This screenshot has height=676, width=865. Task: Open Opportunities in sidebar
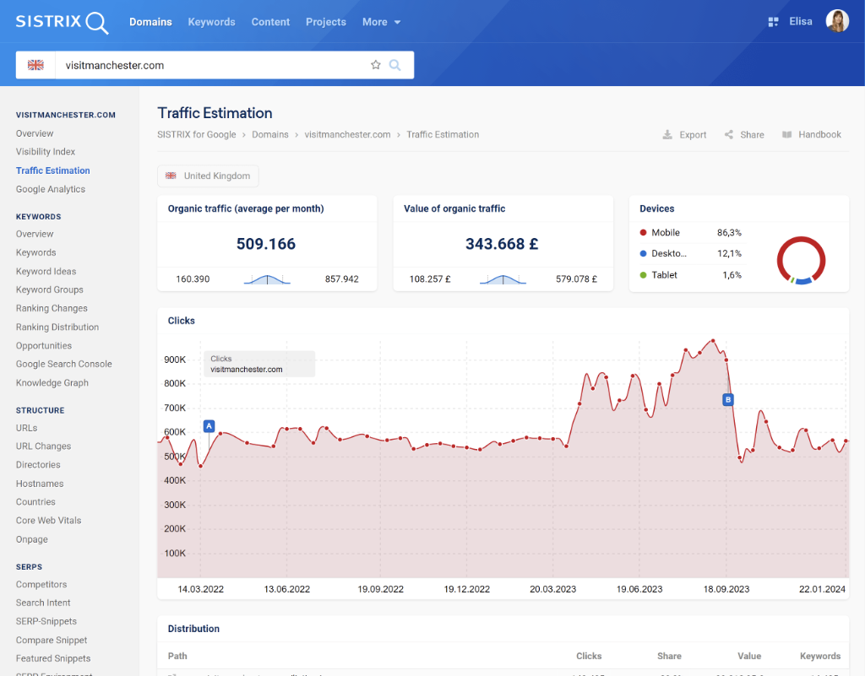44,345
